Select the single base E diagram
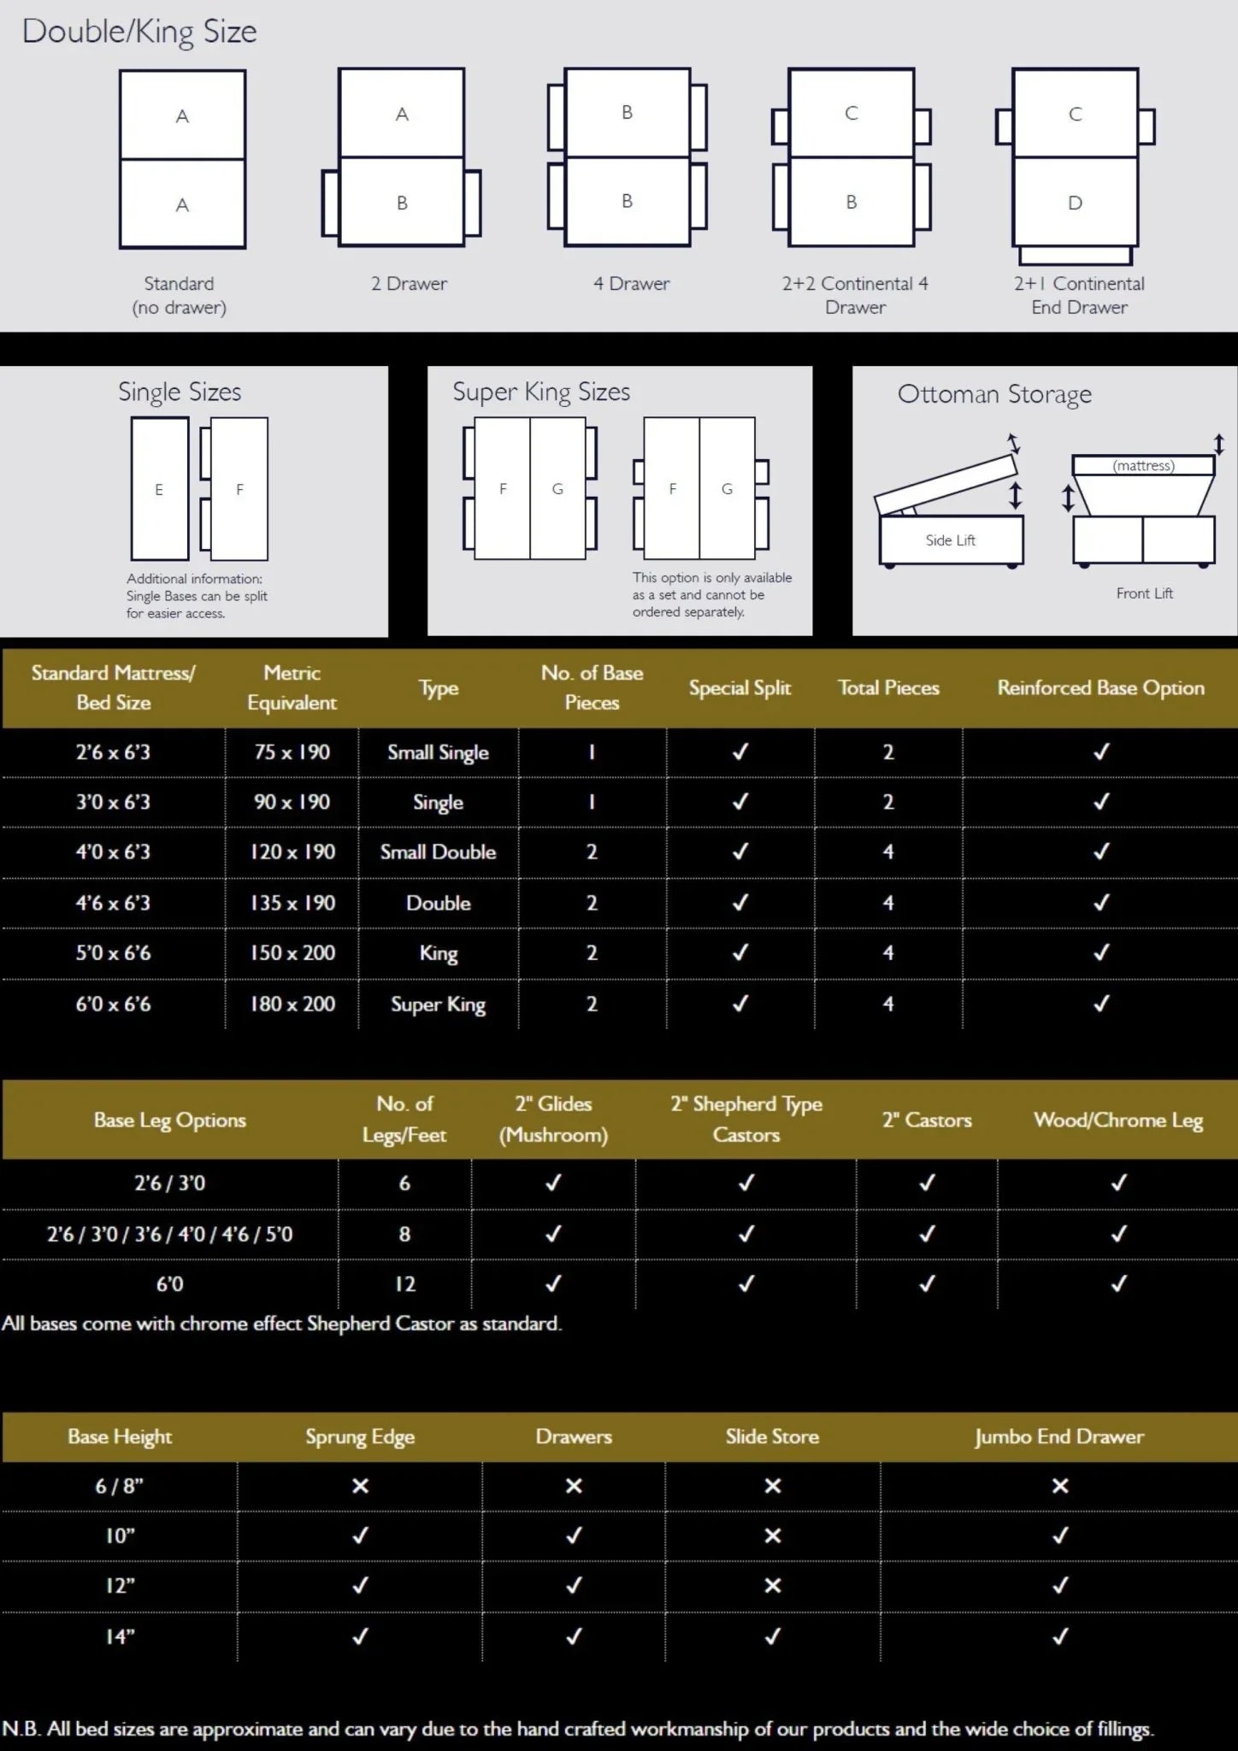Screen dimensions: 1238x1751 pos(159,489)
